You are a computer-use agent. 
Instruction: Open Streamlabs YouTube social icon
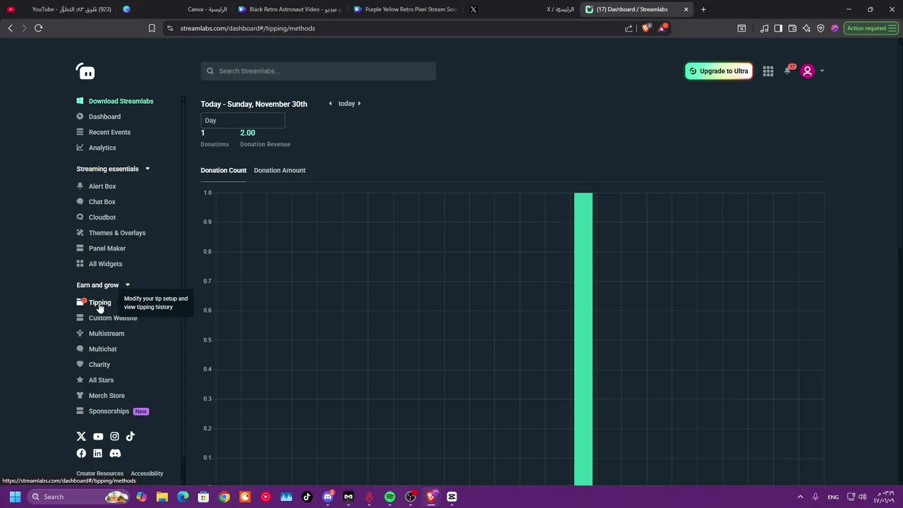pos(98,437)
